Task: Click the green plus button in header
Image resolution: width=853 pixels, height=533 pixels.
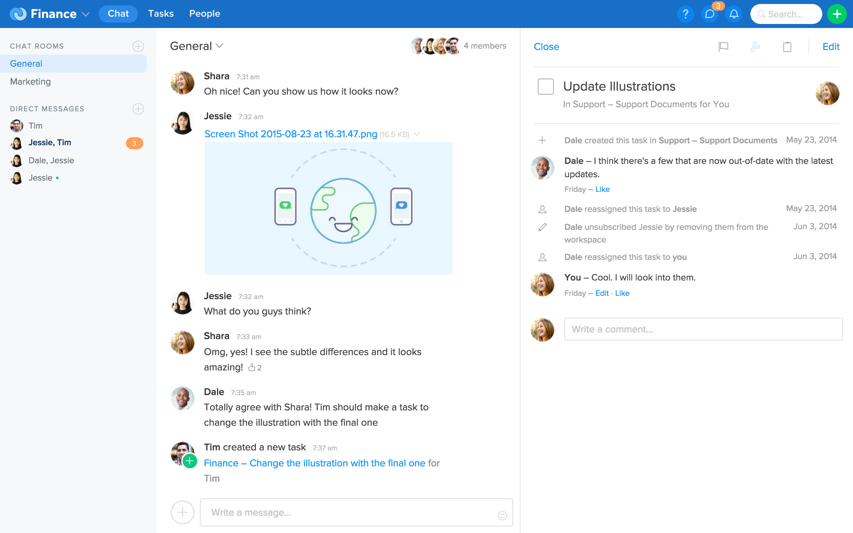Action: [x=837, y=14]
